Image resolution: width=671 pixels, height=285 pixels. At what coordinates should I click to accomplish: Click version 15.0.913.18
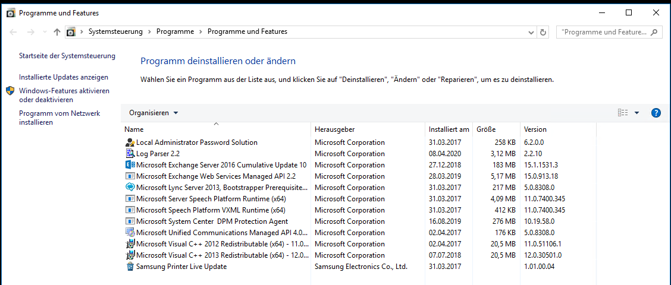point(541,176)
